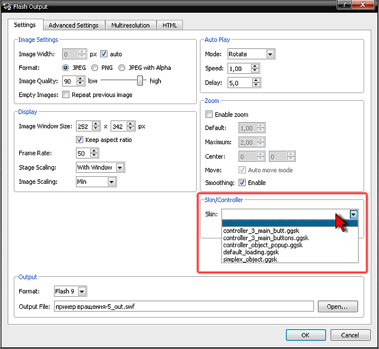Image resolution: width=379 pixels, height=349 pixels.
Task: Decrease the Frame Rate value
Action: point(94,156)
